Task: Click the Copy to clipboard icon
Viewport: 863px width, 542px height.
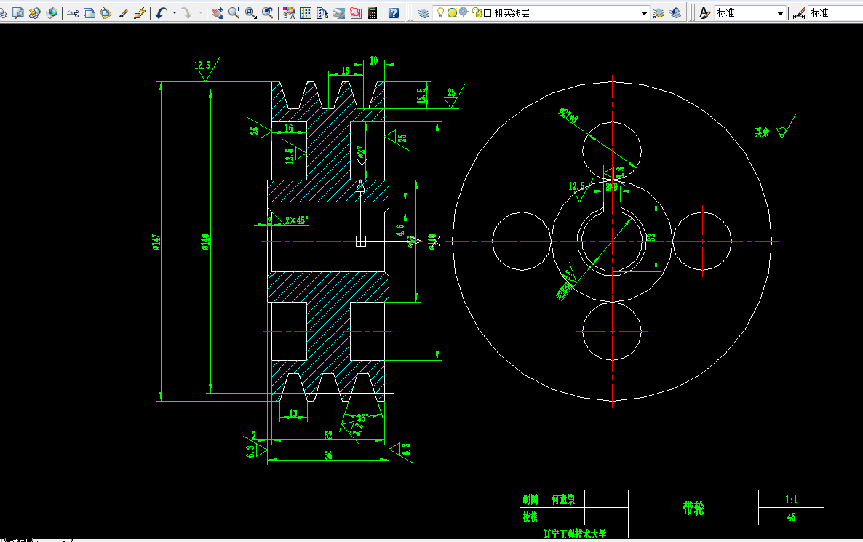Action: [x=90, y=12]
